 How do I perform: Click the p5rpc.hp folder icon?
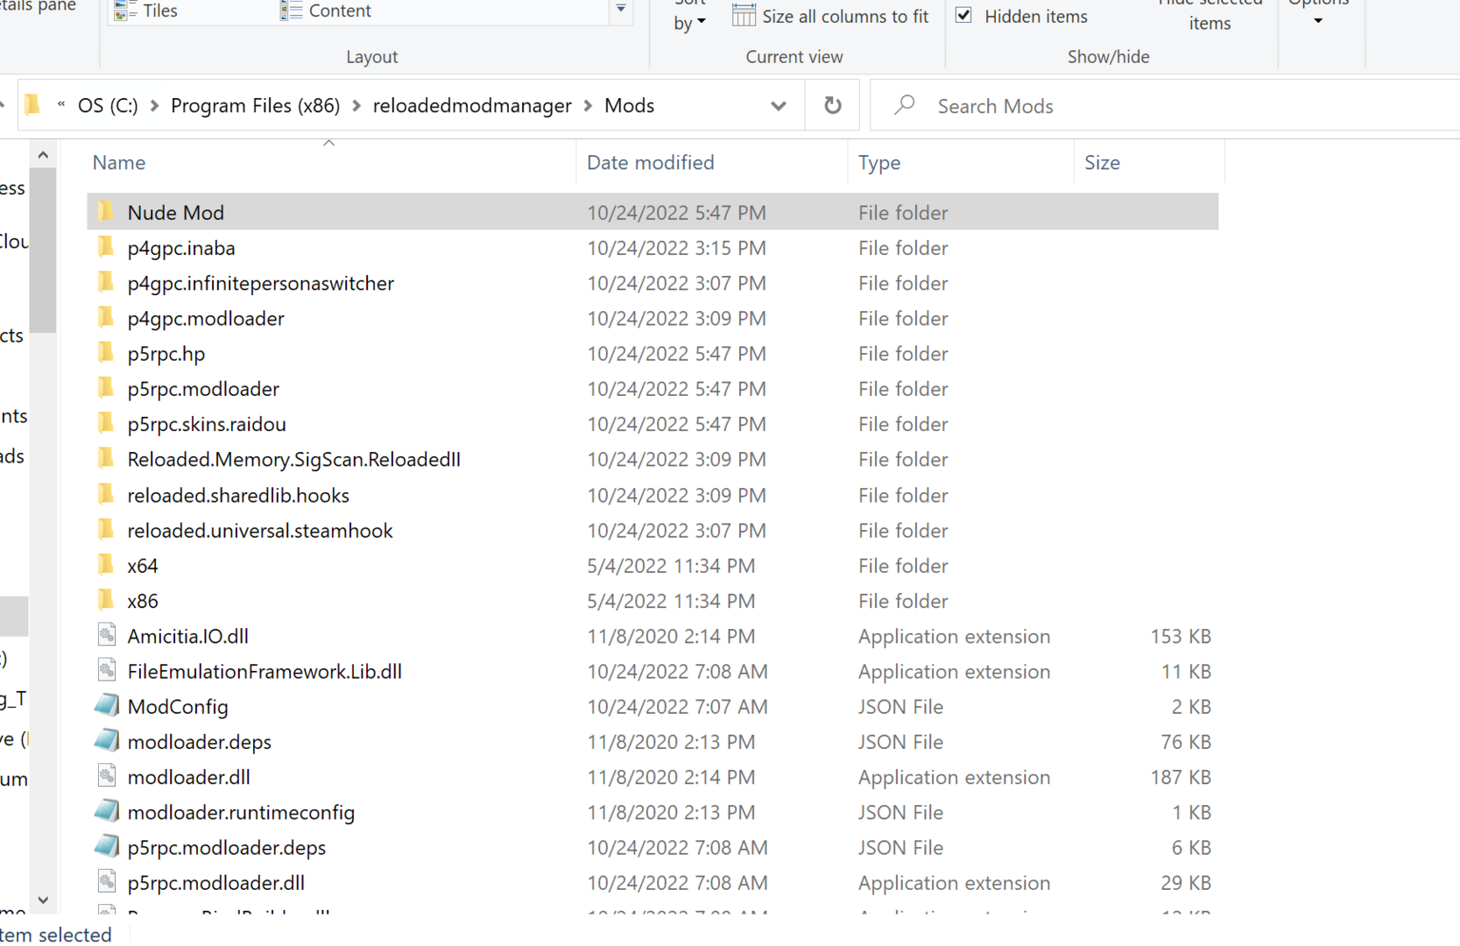106,352
